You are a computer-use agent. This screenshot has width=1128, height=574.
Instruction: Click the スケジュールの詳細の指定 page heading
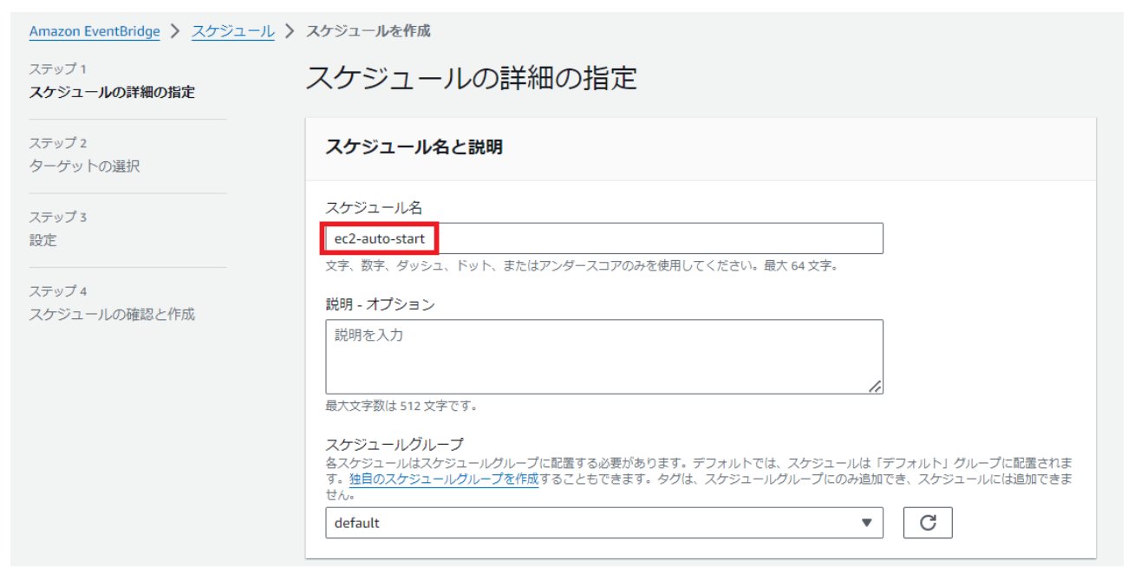(x=471, y=79)
